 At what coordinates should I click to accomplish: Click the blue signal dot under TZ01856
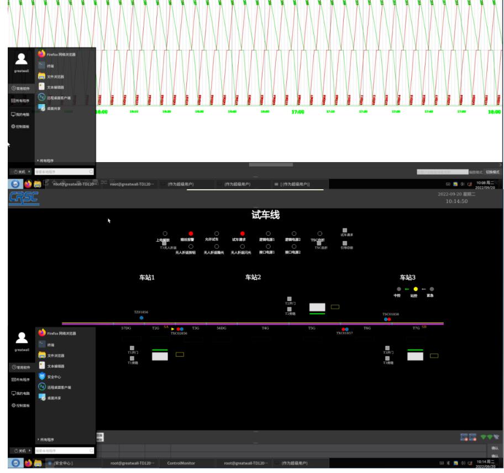(141, 318)
